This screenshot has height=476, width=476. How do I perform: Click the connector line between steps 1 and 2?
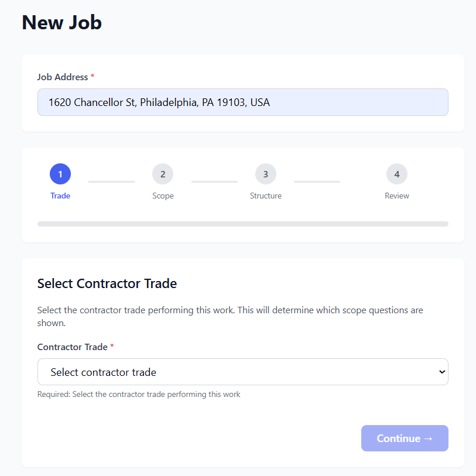click(111, 182)
